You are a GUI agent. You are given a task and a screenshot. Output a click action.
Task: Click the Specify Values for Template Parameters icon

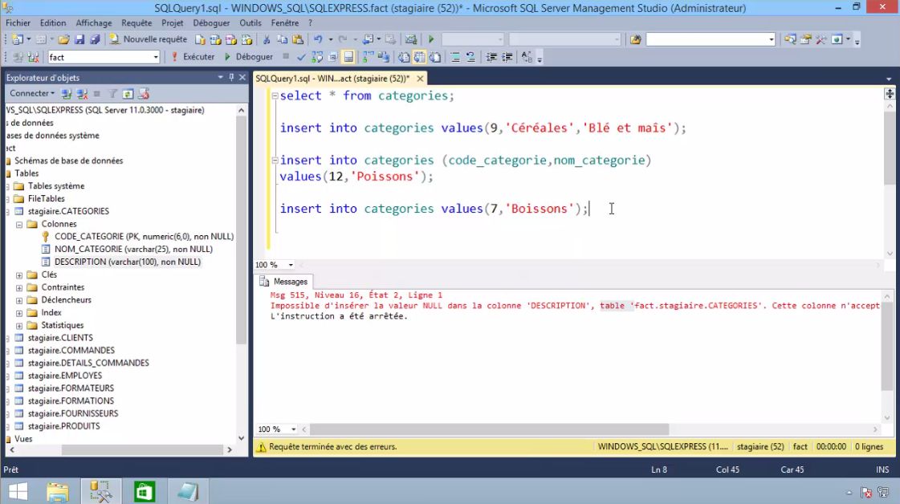tap(527, 57)
